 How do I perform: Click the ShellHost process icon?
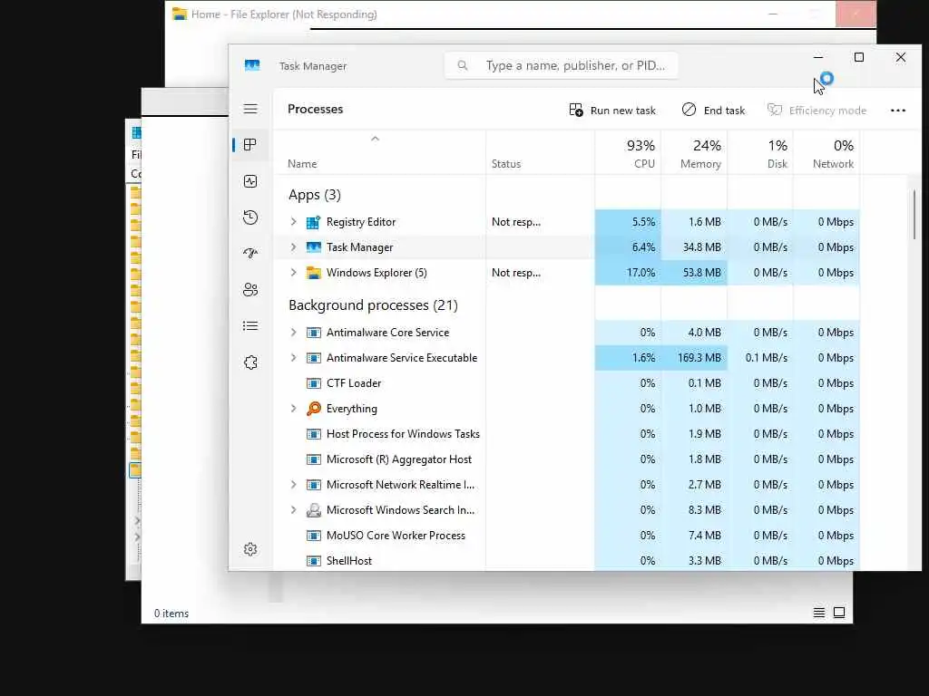pos(313,560)
